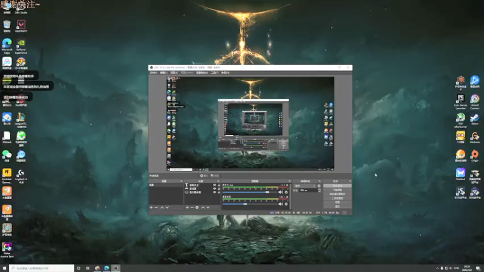Pop out the Scene Transitions dock header icon
The height and width of the screenshot is (272, 484).
319,181
